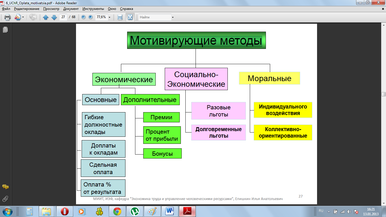386x217 pixels.
Task: Select the fit-width scrolling mode icon
Action: (120, 17)
